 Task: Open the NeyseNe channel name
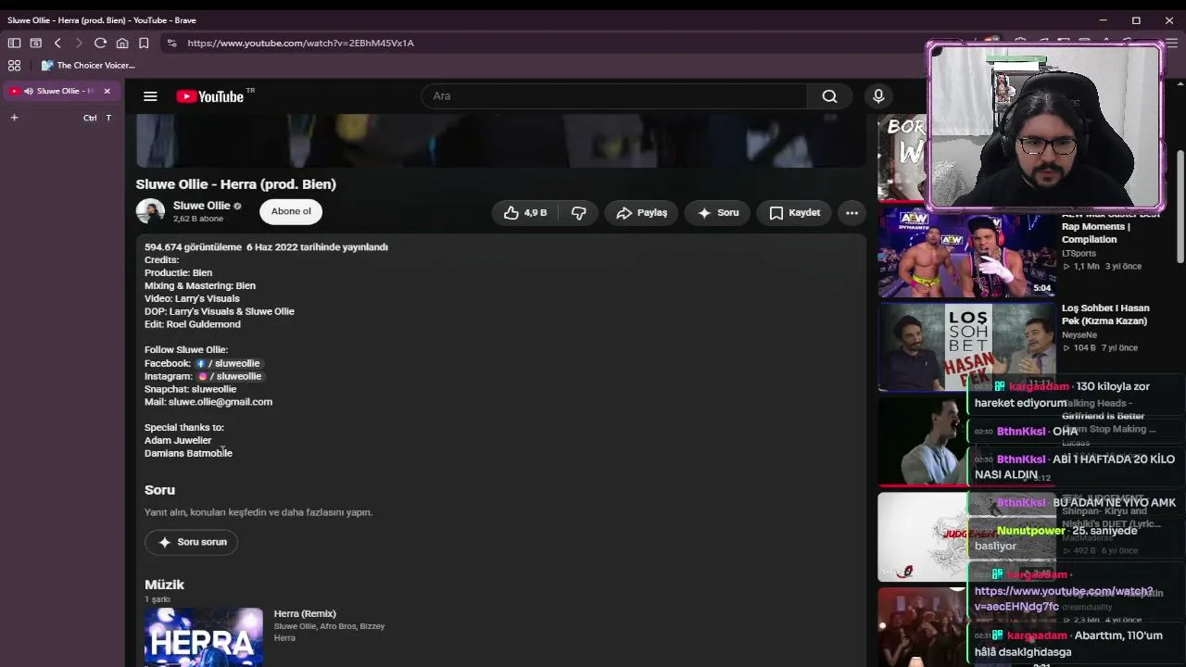pyautogui.click(x=1079, y=334)
